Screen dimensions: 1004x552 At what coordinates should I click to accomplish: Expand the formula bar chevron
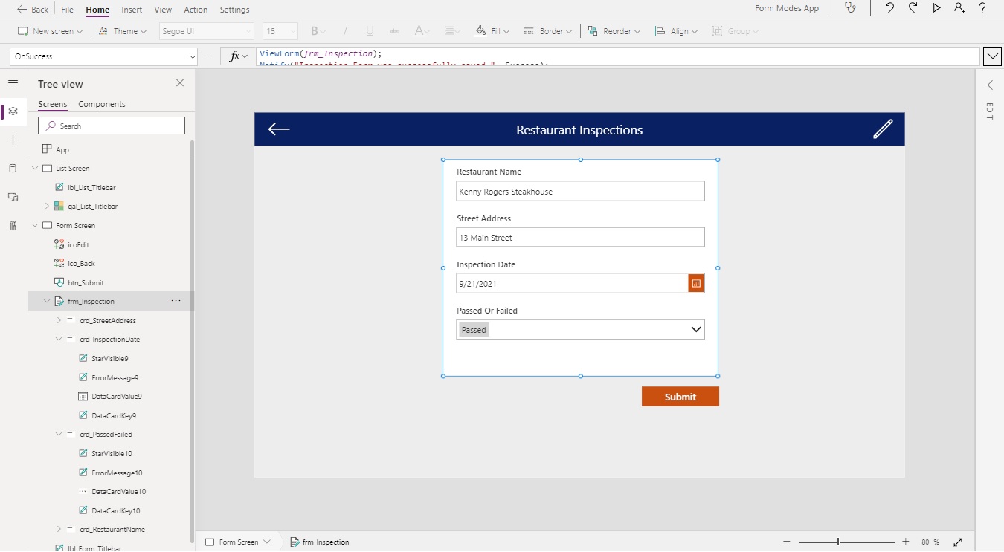992,56
